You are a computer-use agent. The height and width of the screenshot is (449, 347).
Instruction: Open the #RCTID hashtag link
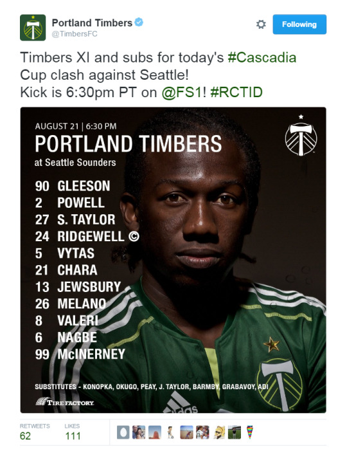[236, 93]
